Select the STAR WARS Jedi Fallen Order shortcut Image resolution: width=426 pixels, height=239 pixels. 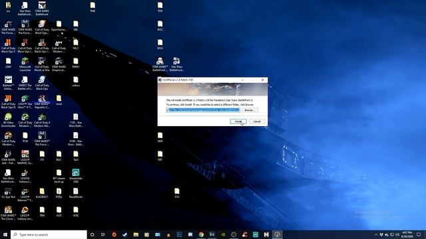(8, 157)
